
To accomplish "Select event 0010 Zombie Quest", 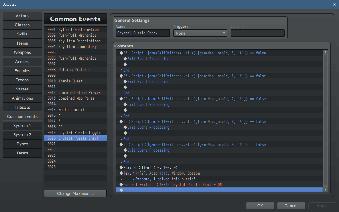I will click(75, 81).
